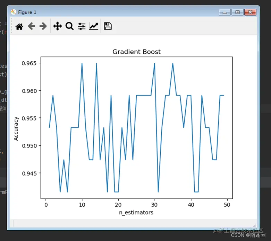Click the 0.960 y-axis tick label

(x=29, y=91)
